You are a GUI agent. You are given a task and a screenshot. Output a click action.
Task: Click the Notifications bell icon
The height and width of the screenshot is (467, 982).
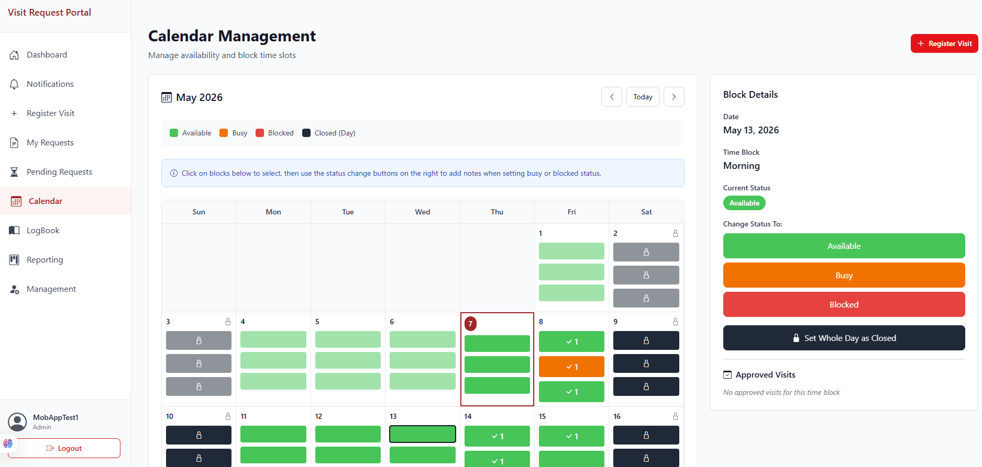(14, 84)
